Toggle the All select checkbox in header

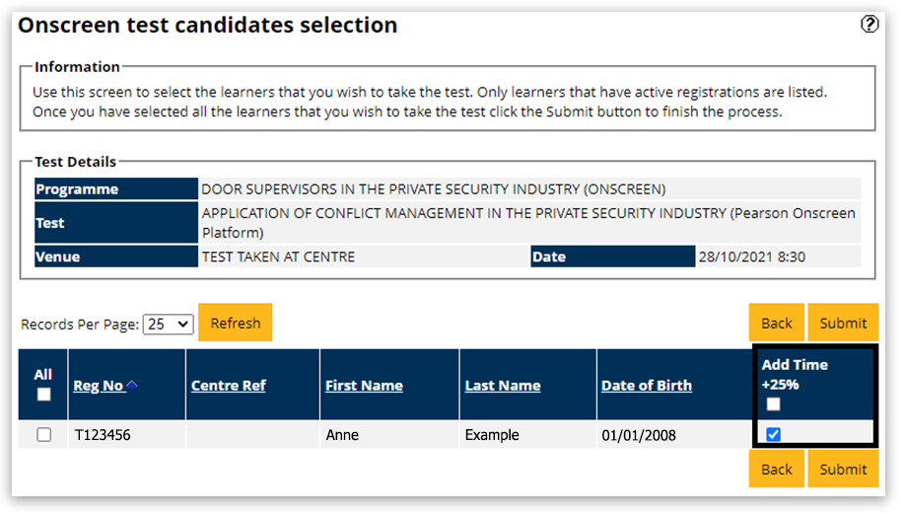coord(43,395)
